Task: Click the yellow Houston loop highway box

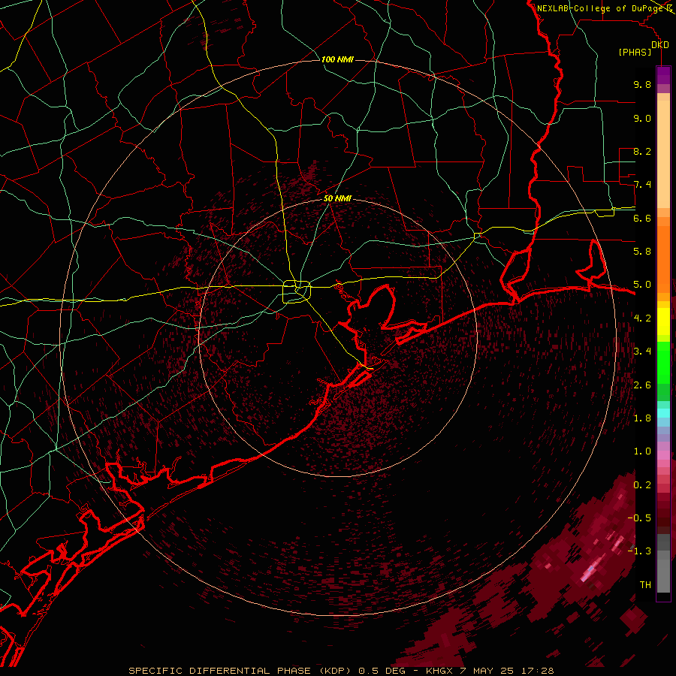Action: tap(296, 291)
